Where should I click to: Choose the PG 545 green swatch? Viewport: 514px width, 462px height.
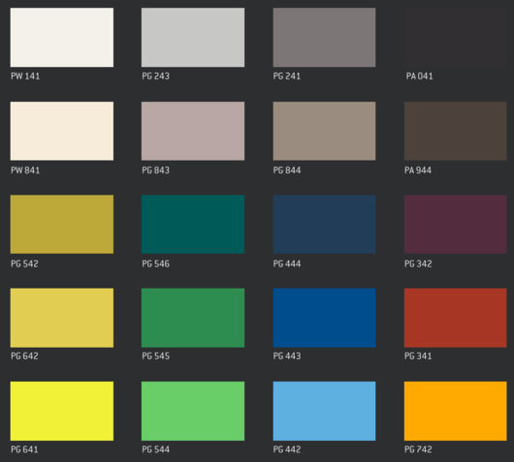(x=193, y=318)
